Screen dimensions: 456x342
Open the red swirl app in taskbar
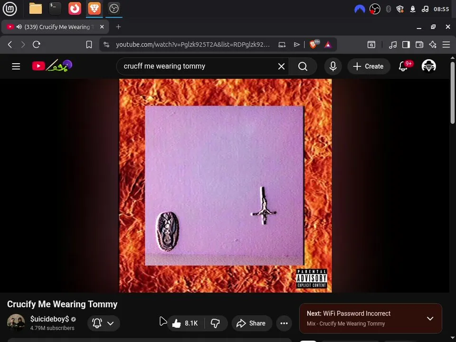pyautogui.click(x=75, y=9)
